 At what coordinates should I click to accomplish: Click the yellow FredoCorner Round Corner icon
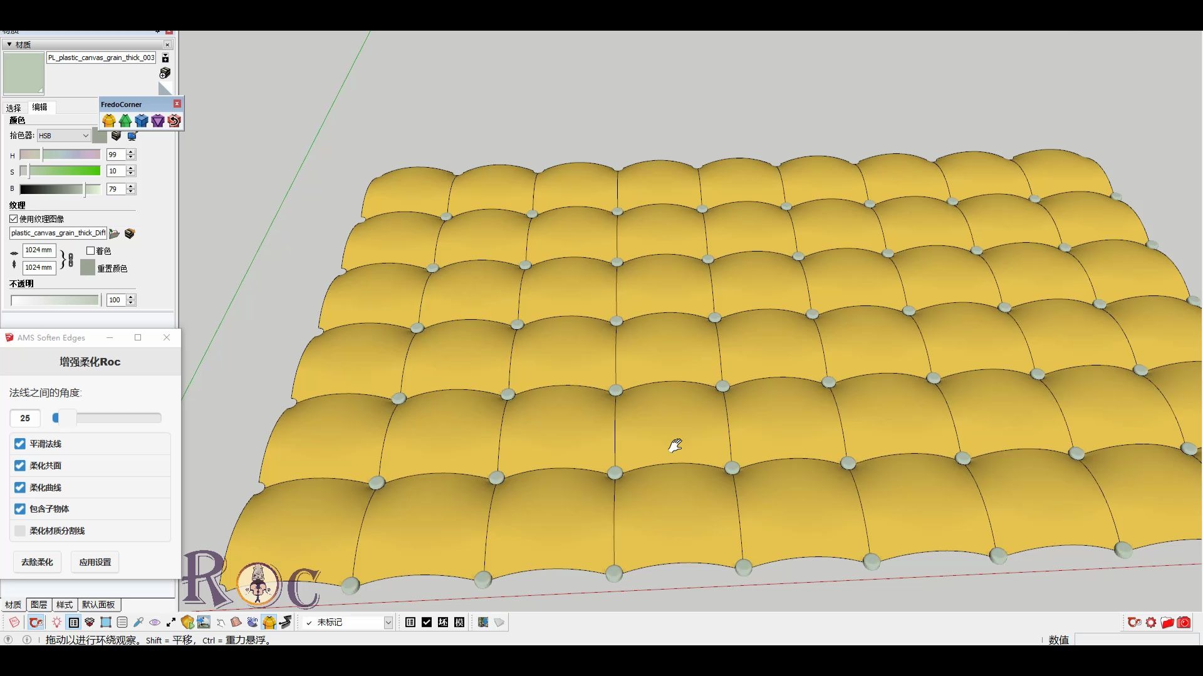click(109, 120)
